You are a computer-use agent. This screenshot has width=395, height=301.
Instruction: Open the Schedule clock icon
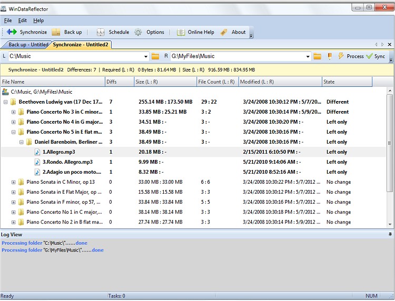pos(101,32)
